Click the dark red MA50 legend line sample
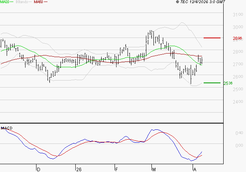 point(46,2)
